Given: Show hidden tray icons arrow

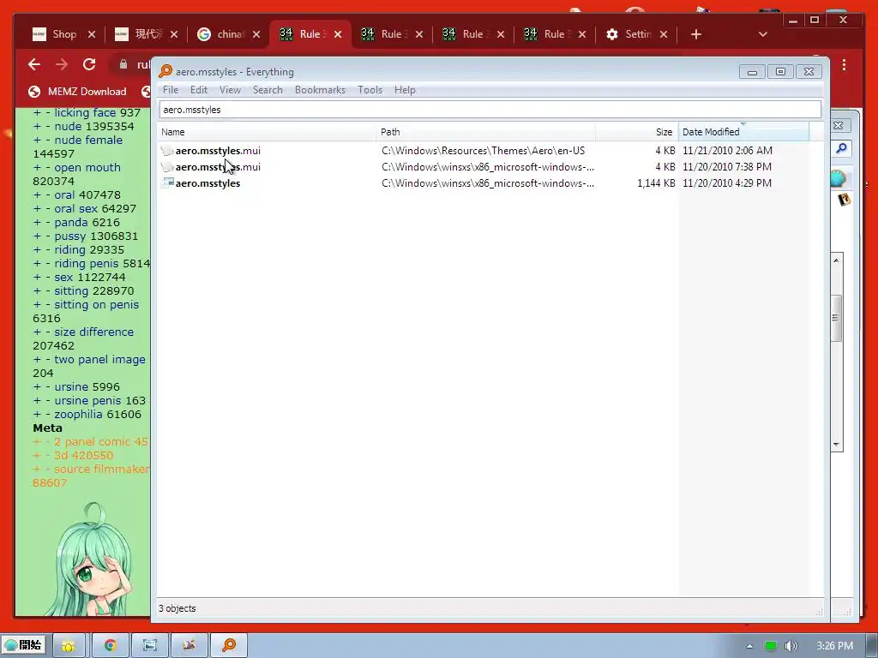Looking at the screenshot, I should 749,646.
